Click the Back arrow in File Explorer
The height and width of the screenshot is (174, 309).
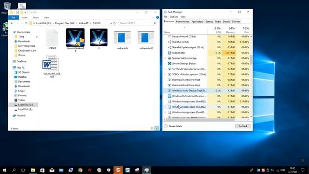click(x=12, y=23)
